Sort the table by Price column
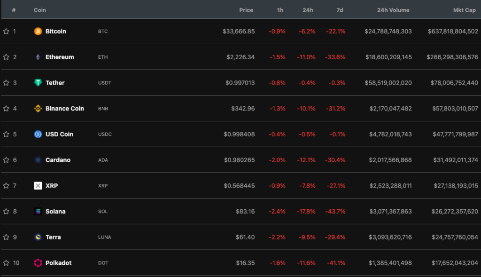Screen dimensions: 481x277 pyautogui.click(x=246, y=9)
